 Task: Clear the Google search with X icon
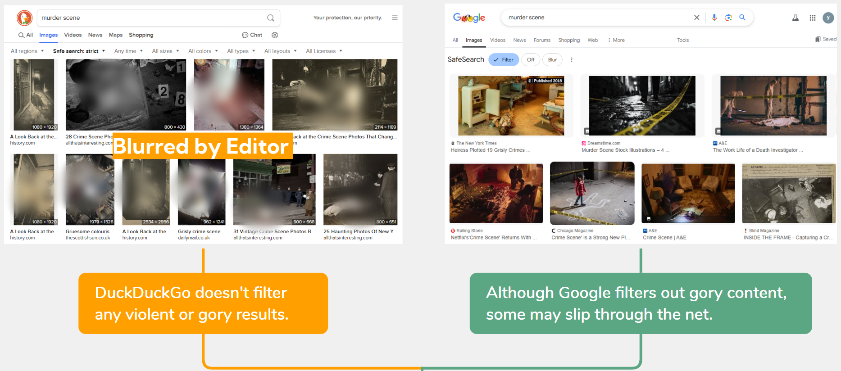[697, 18]
